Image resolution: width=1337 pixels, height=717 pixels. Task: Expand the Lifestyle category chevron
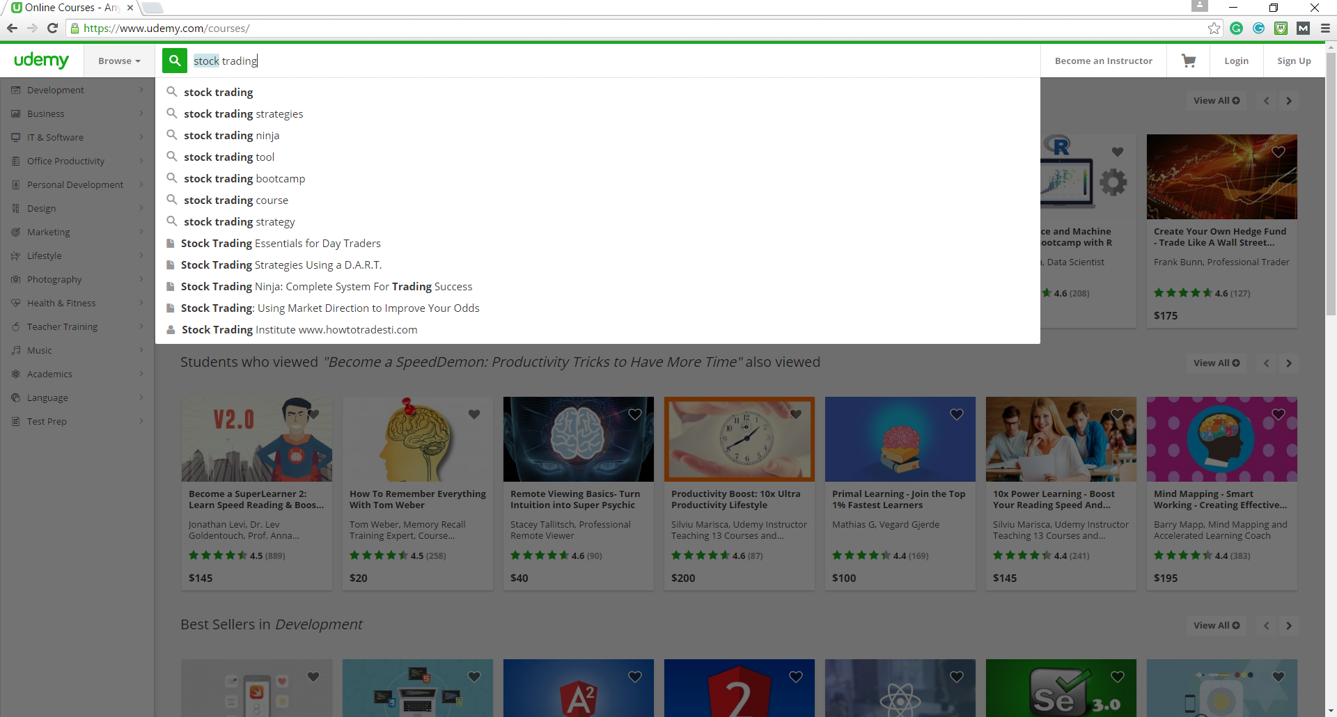141,255
